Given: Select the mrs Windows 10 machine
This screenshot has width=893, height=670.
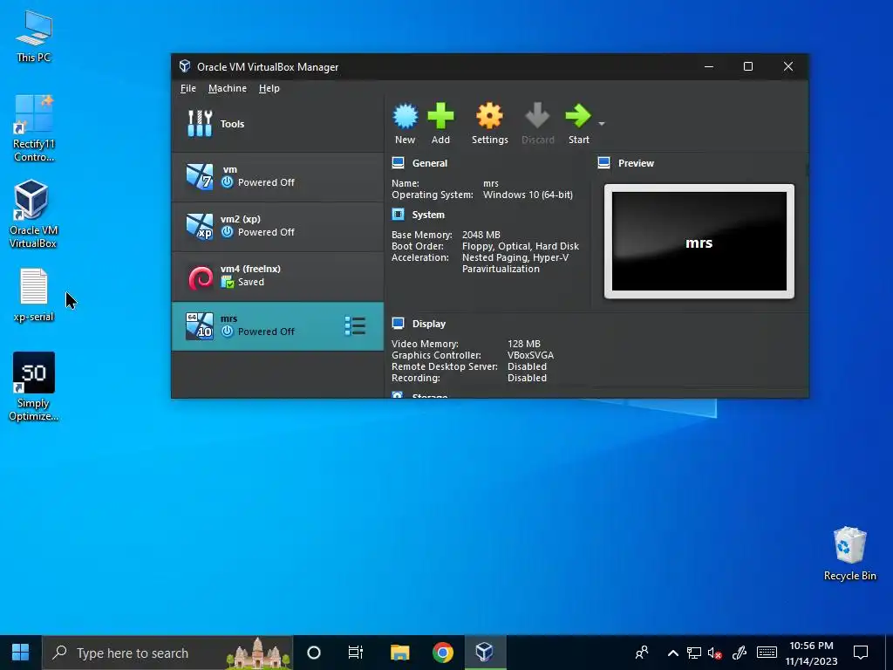Looking at the screenshot, I should point(277,326).
